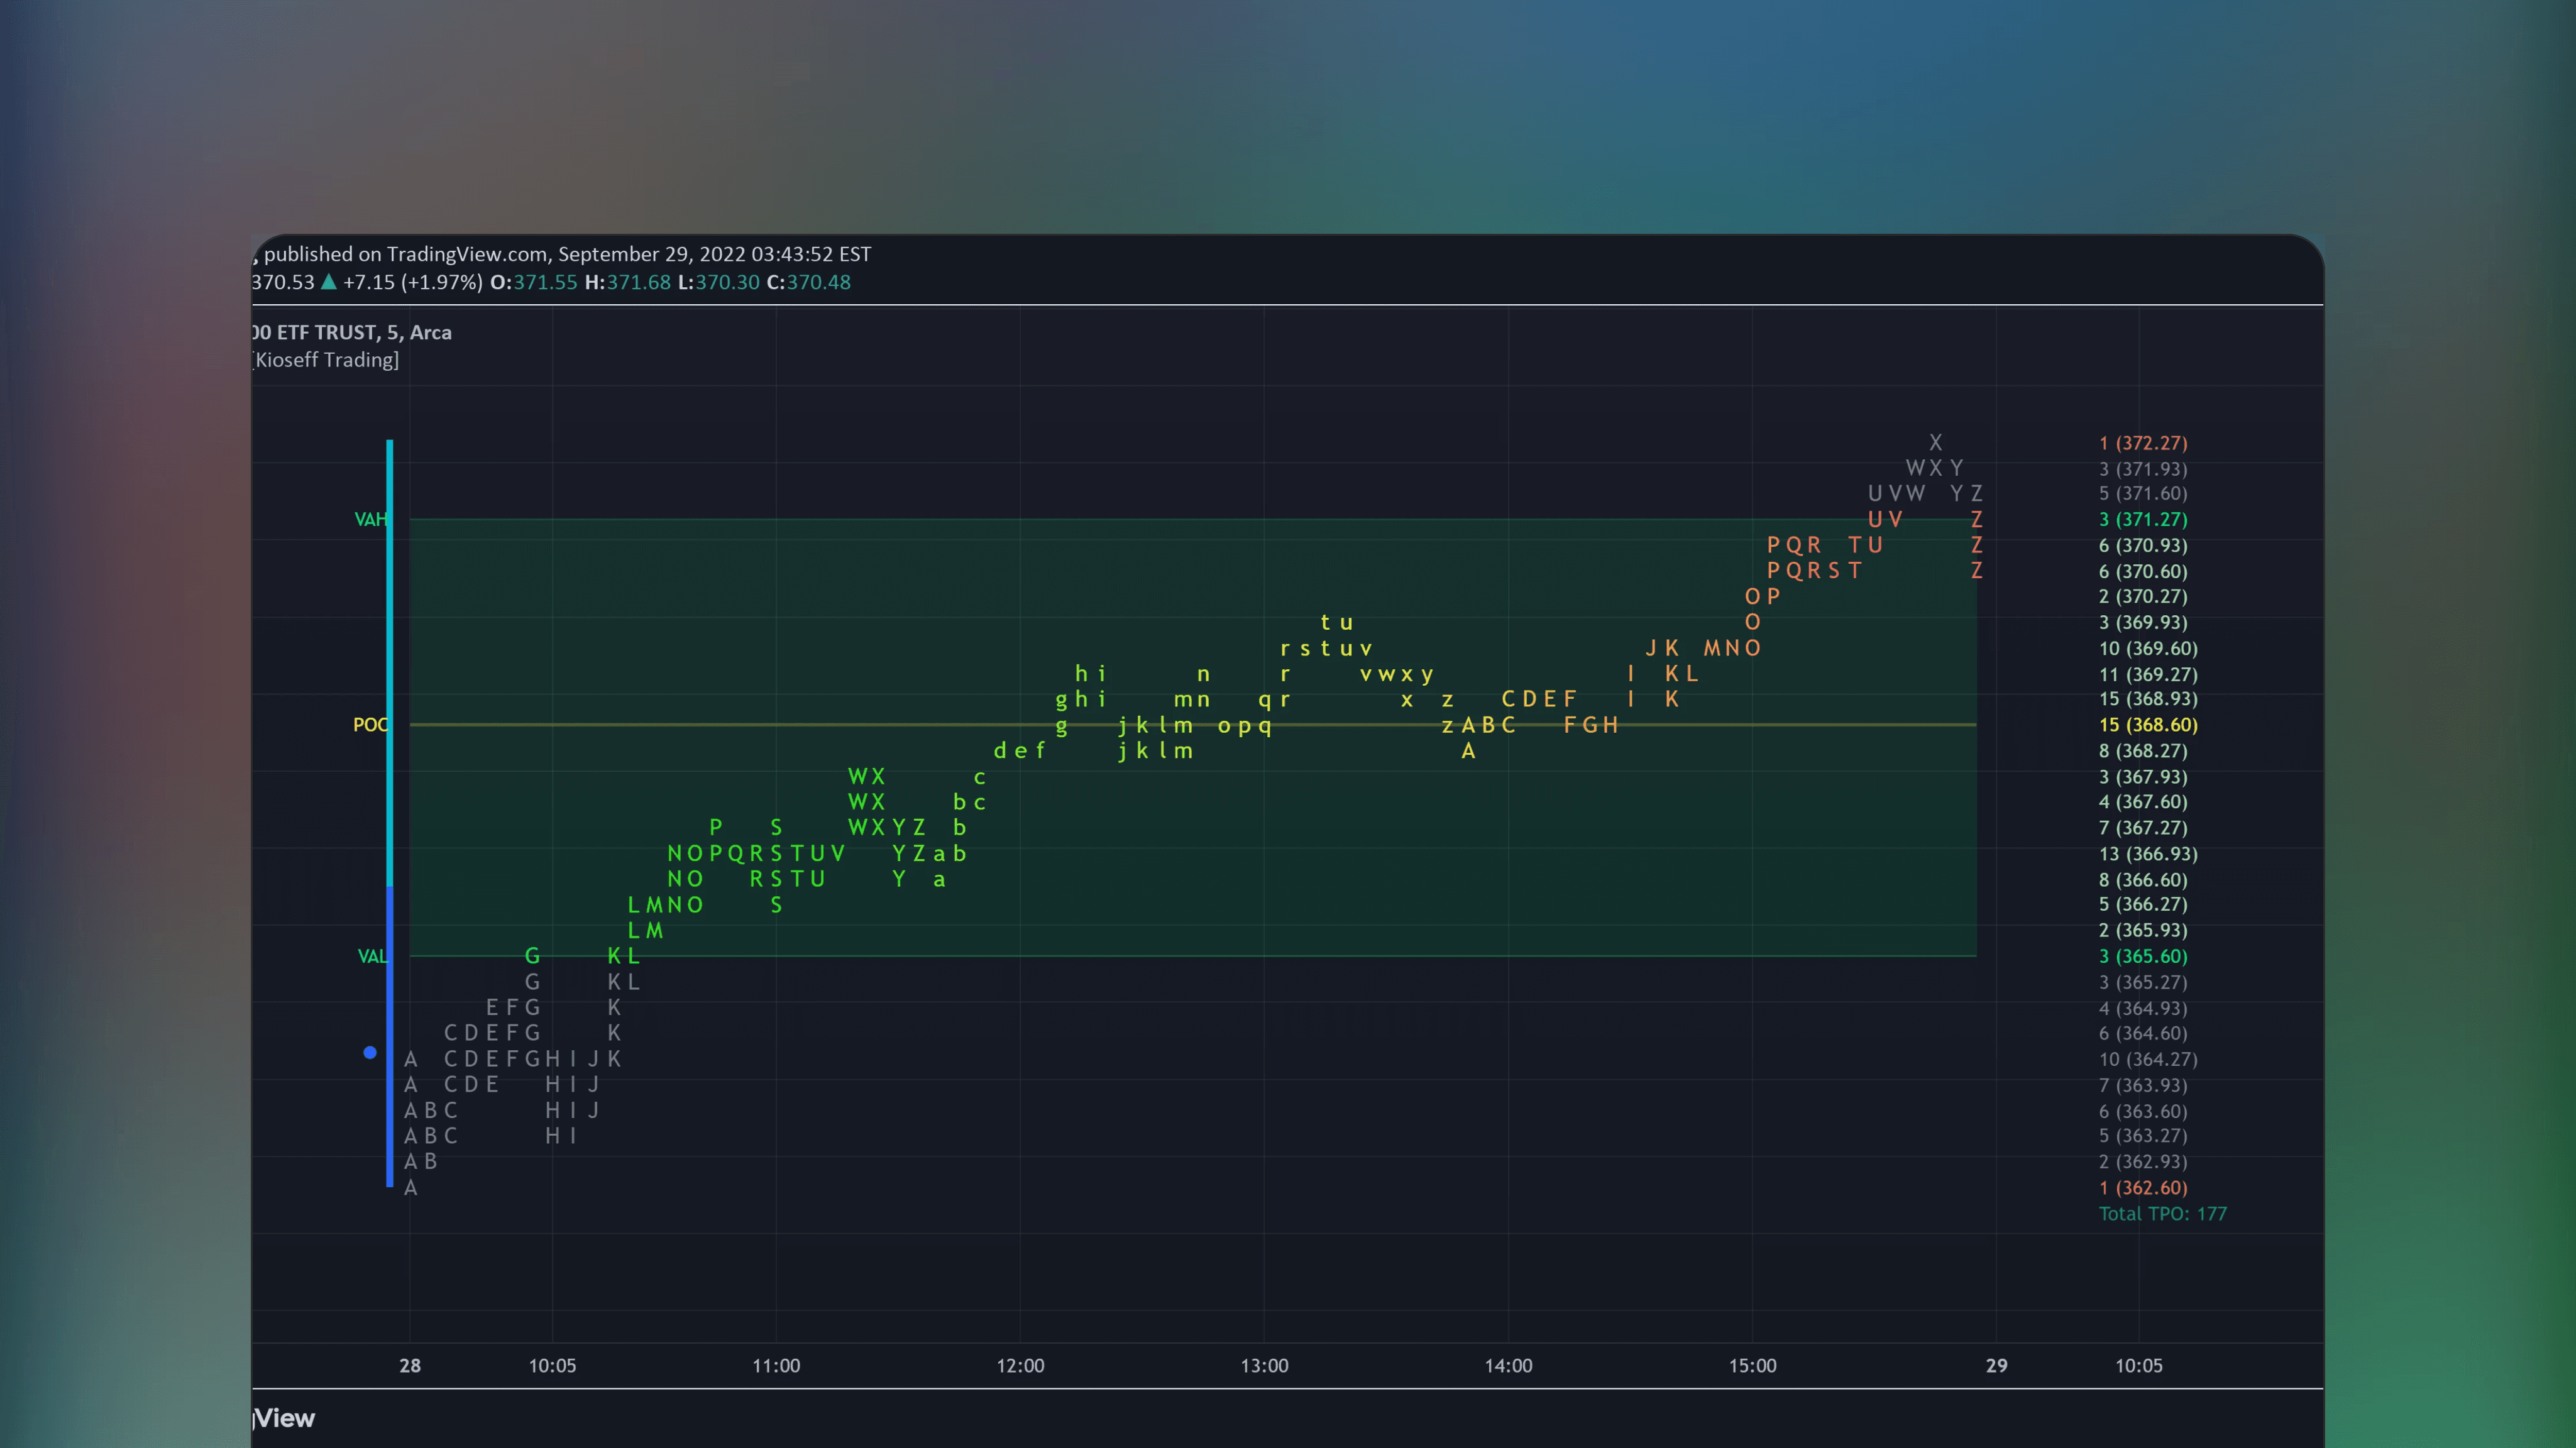Image resolution: width=2576 pixels, height=1448 pixels.
Task: Click the single 'A' TPO letter at session low
Action: pyautogui.click(x=411, y=1188)
